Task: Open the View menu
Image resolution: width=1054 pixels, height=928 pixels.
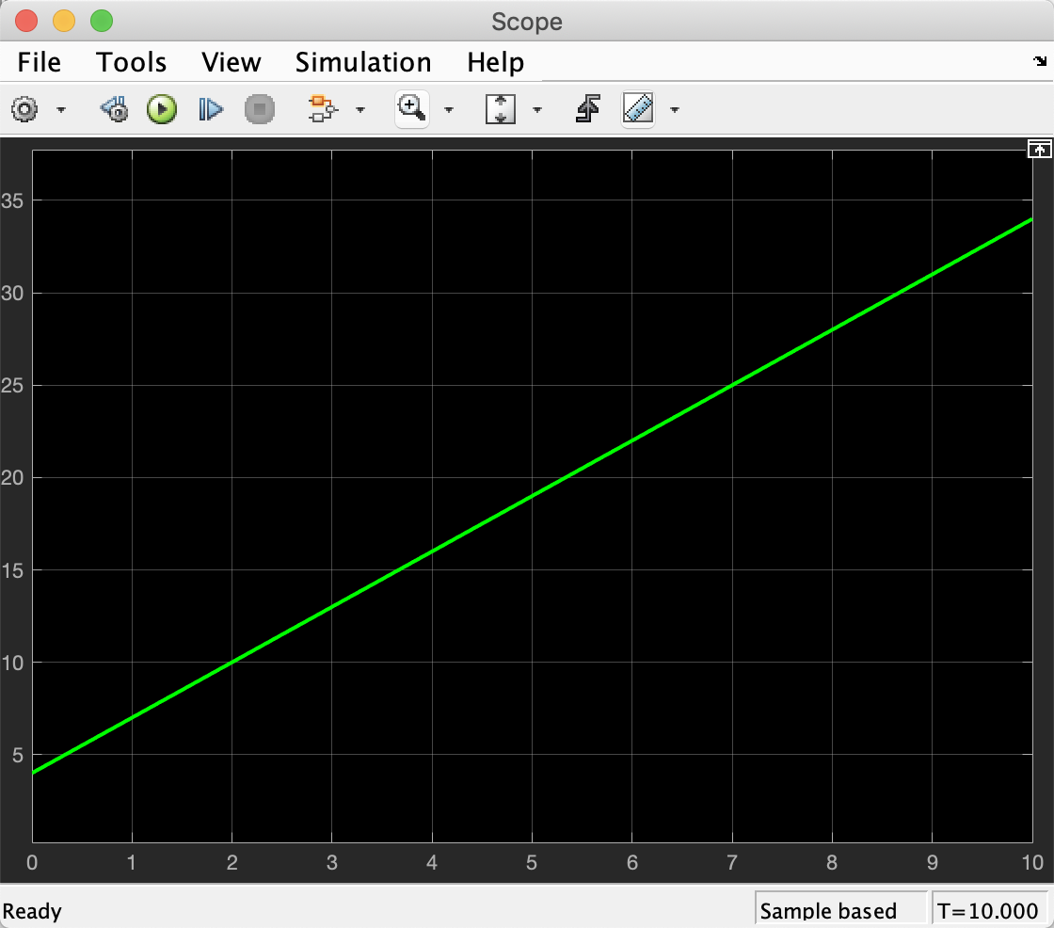Action: (x=232, y=62)
